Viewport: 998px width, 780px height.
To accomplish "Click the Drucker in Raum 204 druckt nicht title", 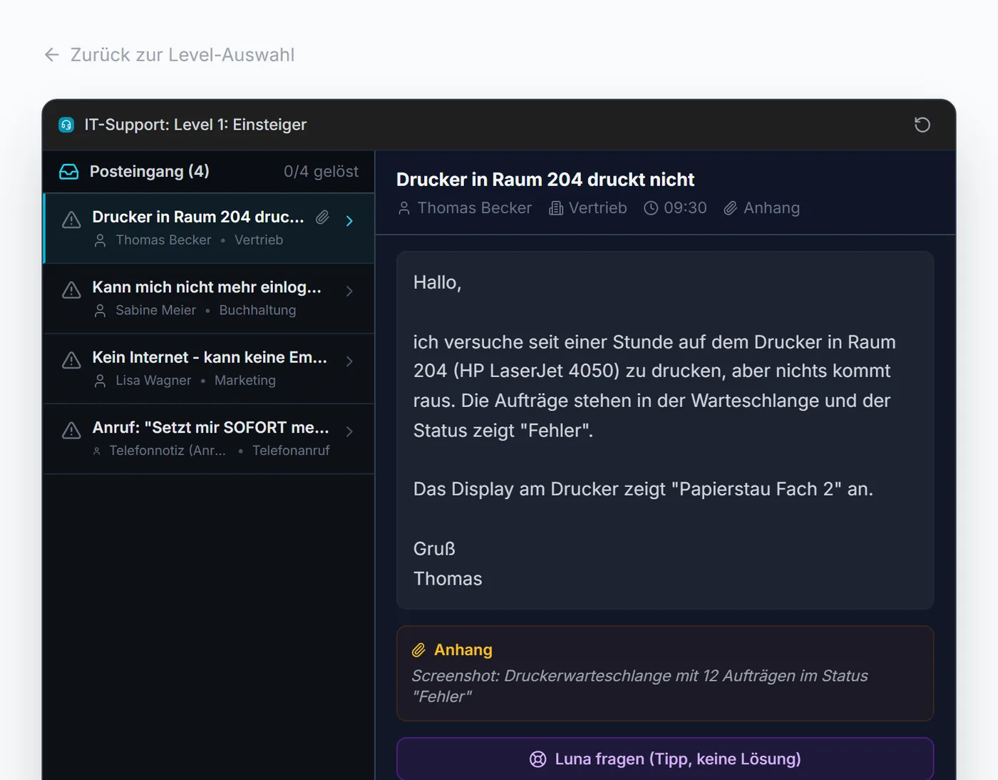I will click(545, 180).
